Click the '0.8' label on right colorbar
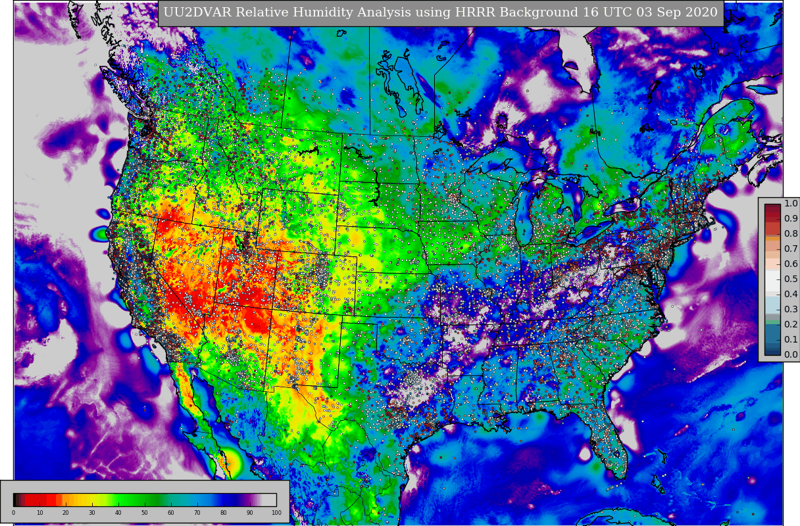 [x=791, y=234]
